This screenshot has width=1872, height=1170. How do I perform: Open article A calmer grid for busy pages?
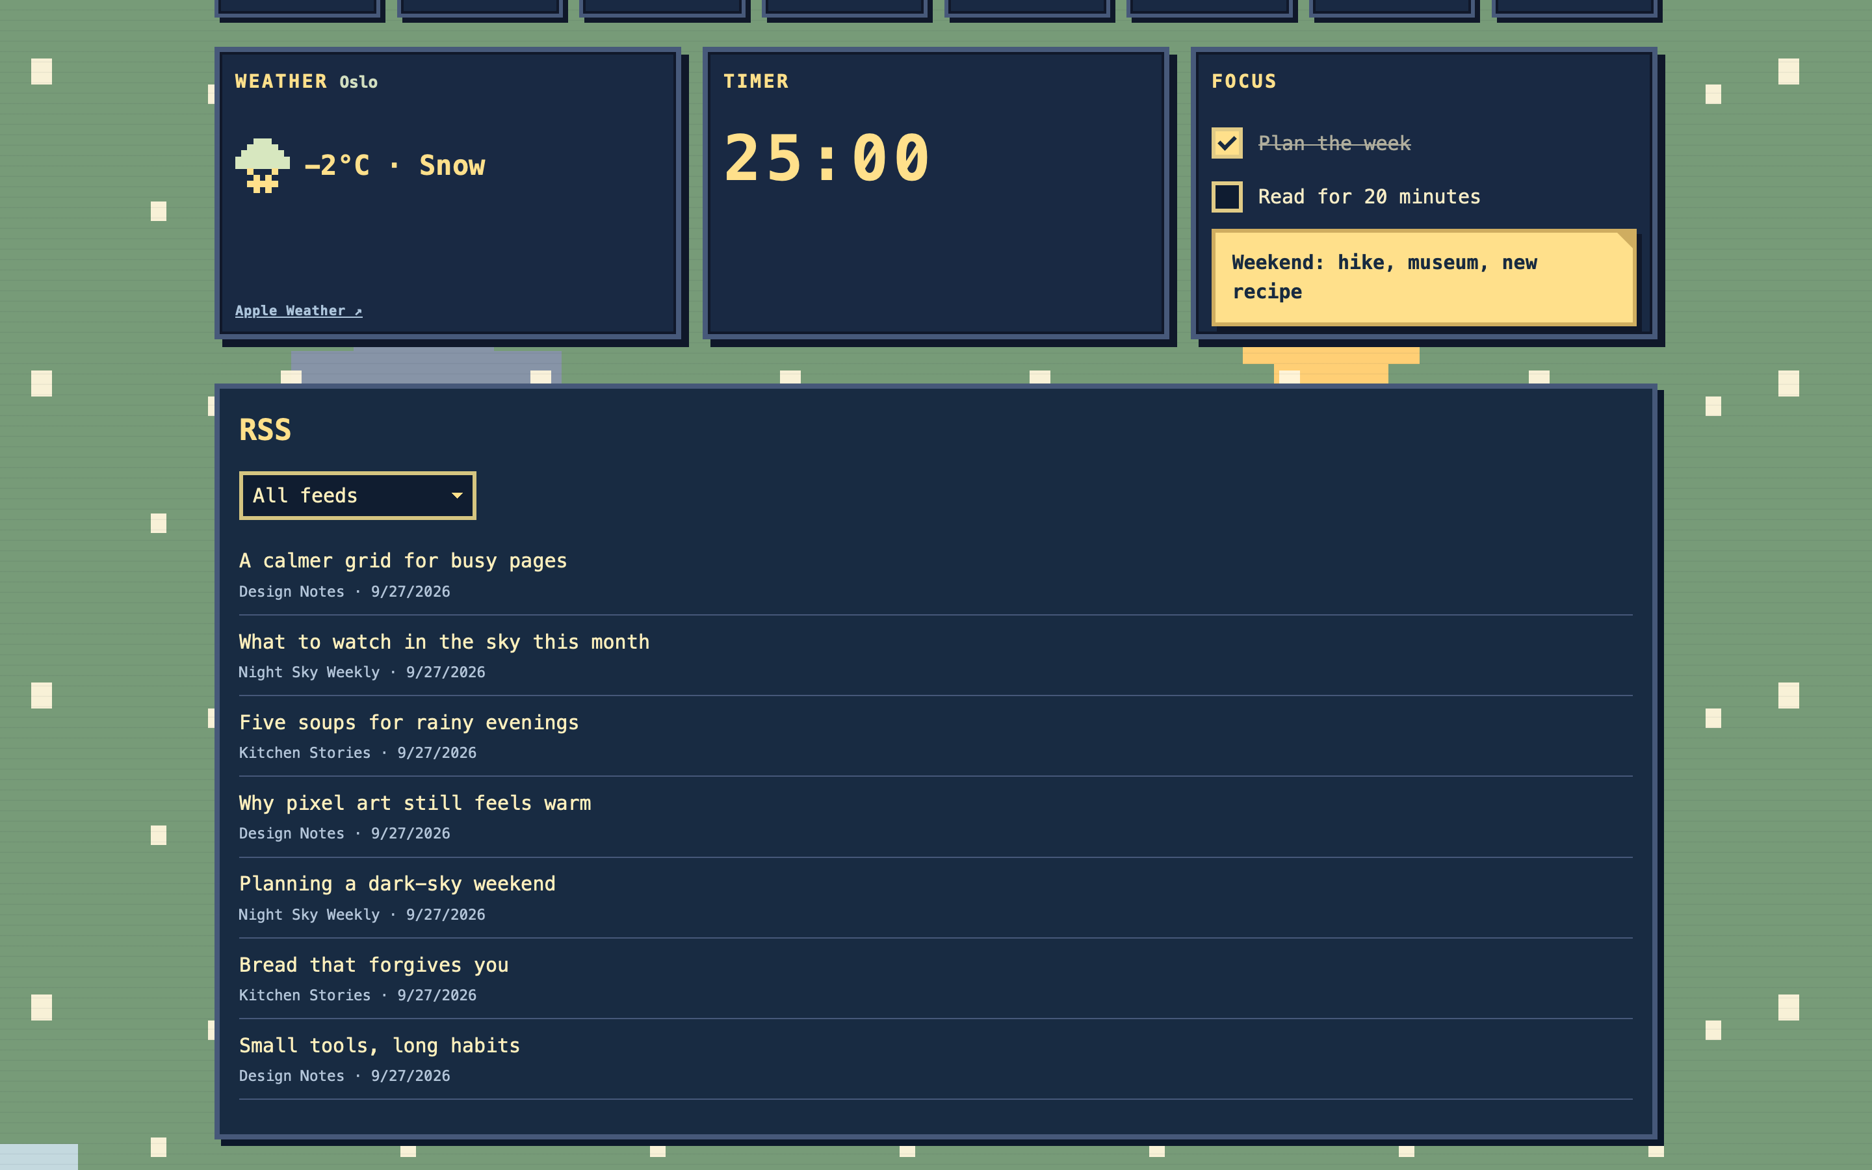point(403,561)
